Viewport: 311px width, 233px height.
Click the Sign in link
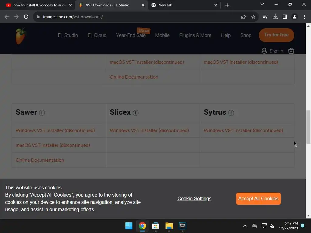coord(276,51)
